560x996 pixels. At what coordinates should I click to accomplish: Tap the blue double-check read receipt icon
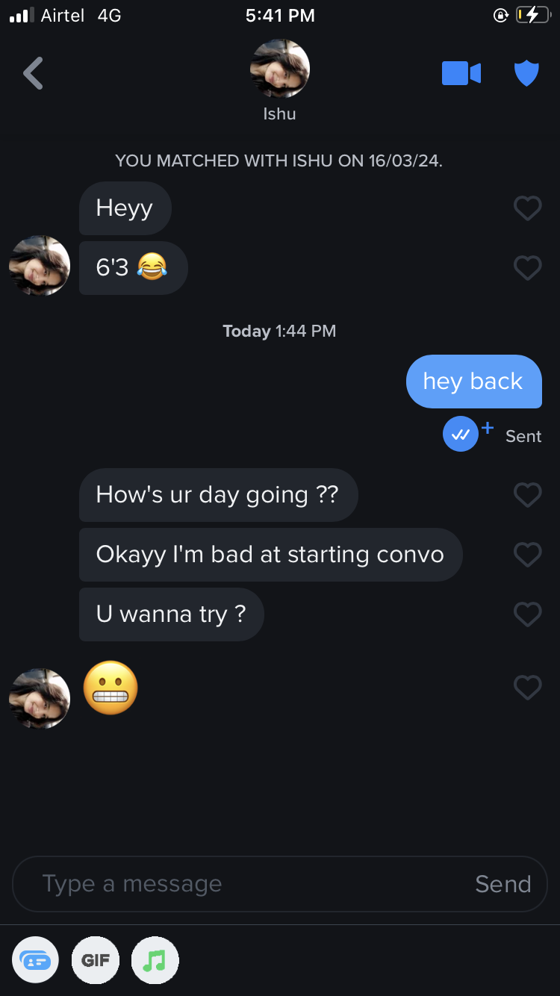pyautogui.click(x=461, y=435)
